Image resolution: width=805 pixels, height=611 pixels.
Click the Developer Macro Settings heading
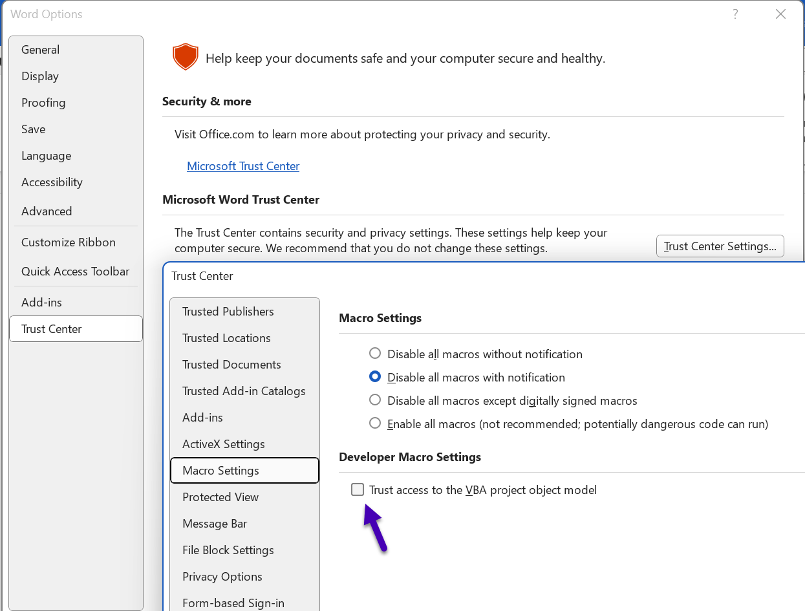(410, 457)
